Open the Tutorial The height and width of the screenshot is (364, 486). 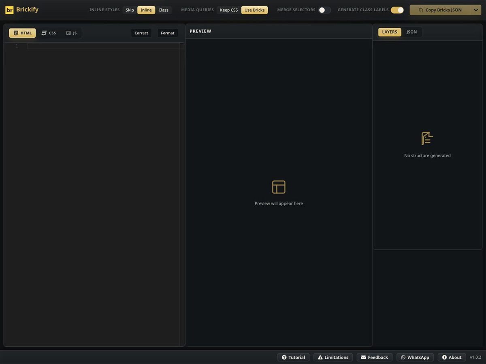pos(294,358)
